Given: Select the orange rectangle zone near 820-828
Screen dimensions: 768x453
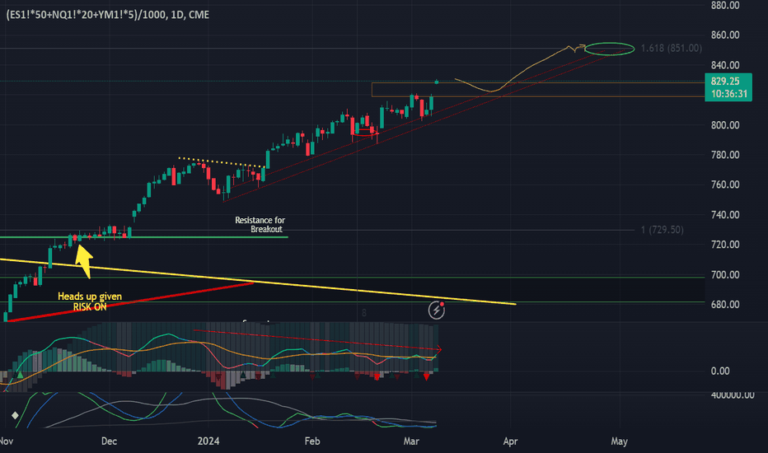Looking at the screenshot, I should click(x=538, y=90).
